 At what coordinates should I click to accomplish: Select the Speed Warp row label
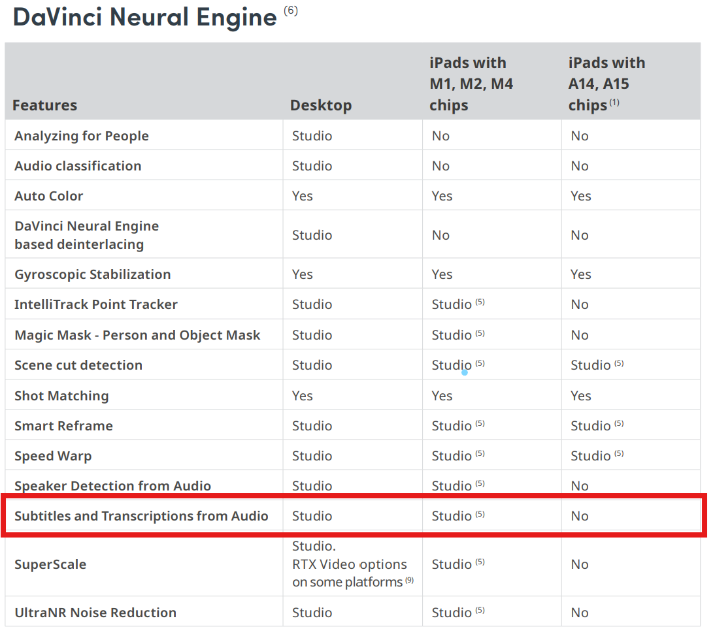(x=53, y=456)
